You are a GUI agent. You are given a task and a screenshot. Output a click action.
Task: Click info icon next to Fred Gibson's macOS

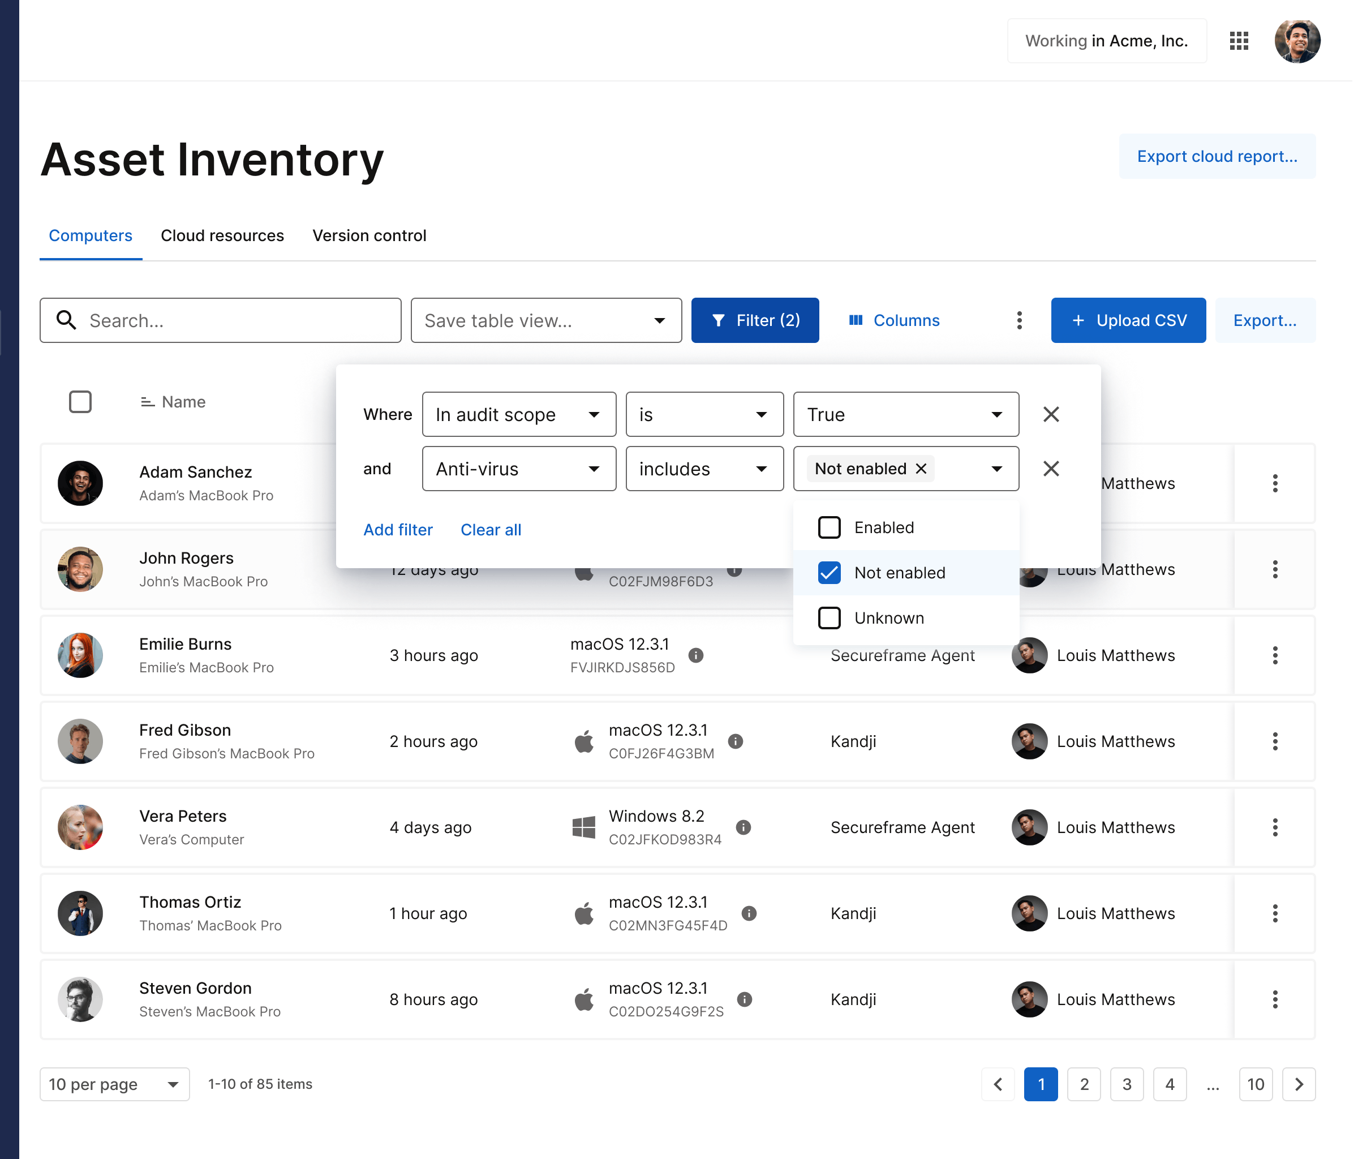(736, 741)
